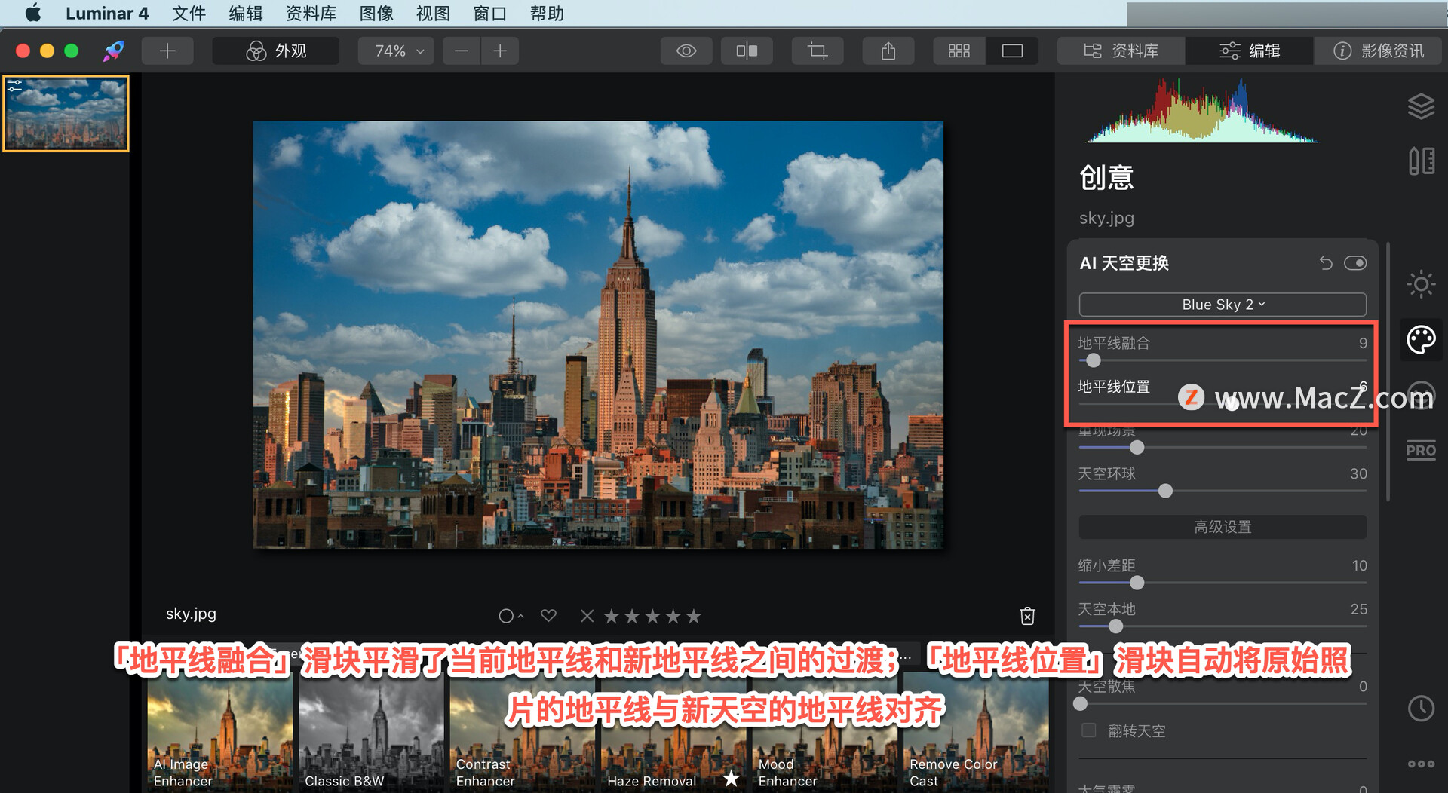Favorite Haze Removal look with star

pyautogui.click(x=731, y=779)
